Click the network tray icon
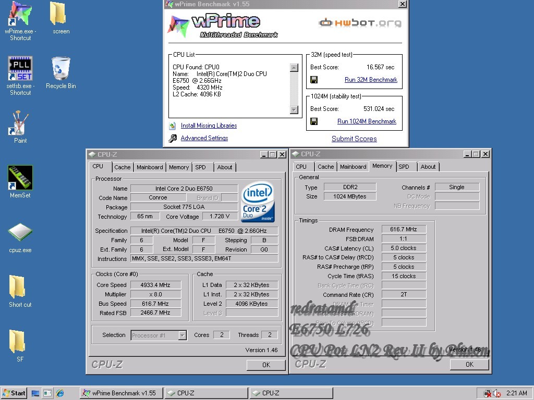Image resolution: width=534 pixels, height=400 pixels. pos(488,394)
